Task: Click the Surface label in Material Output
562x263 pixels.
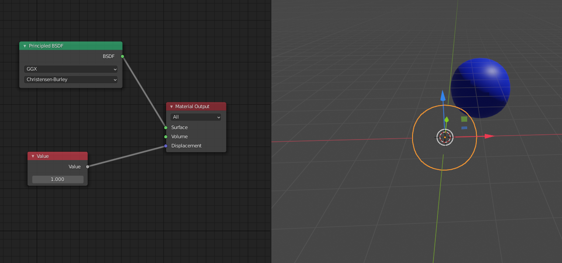Action: pos(180,127)
